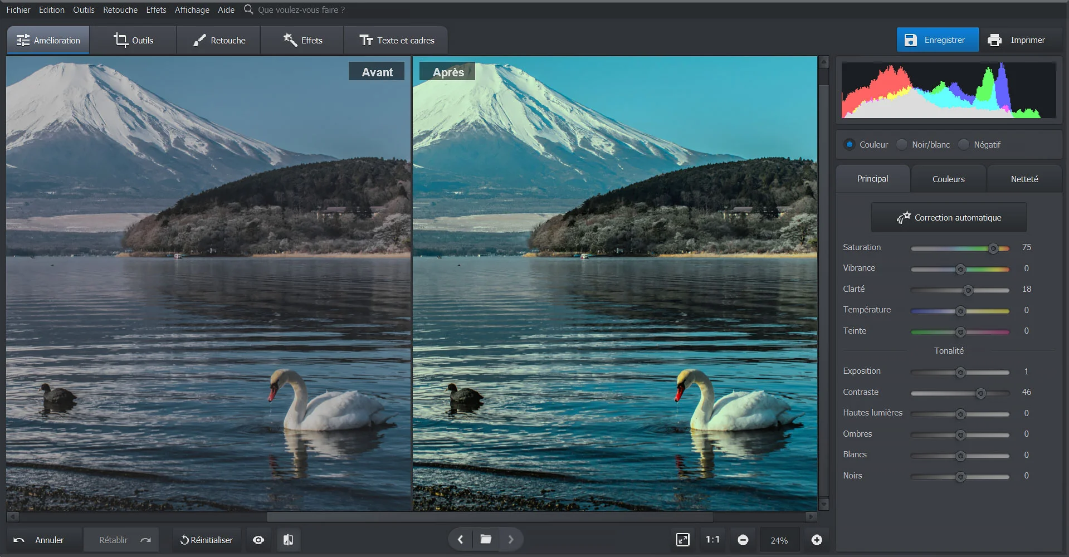Open the Affichage menu
The height and width of the screenshot is (557, 1069).
point(192,9)
